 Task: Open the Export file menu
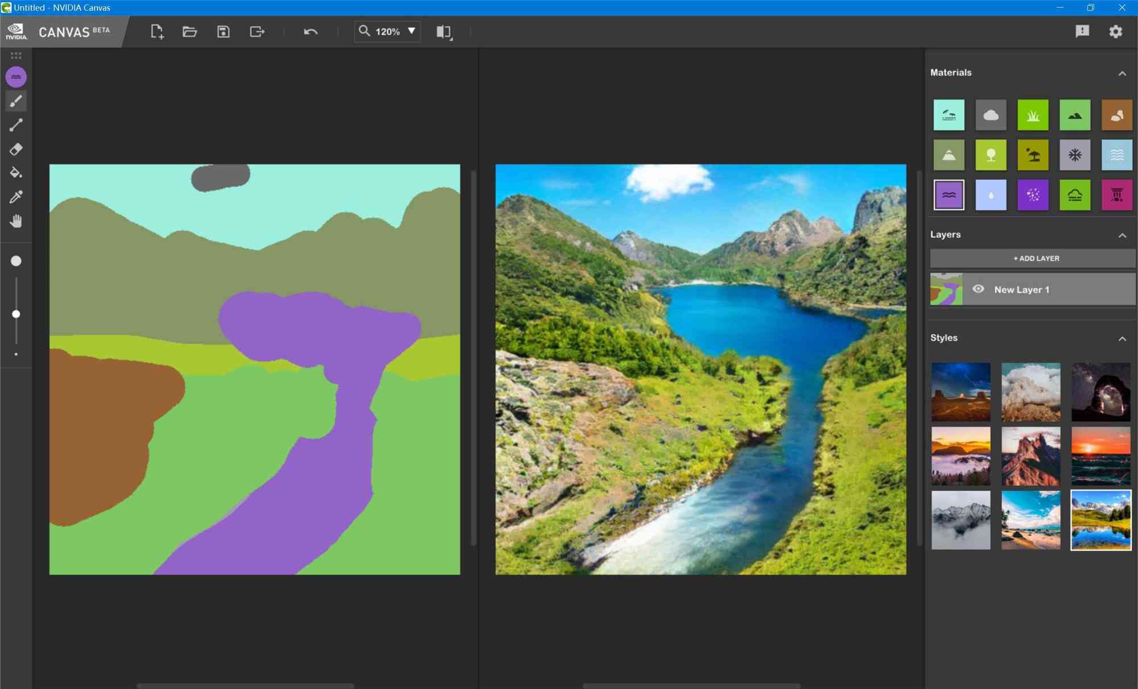tap(257, 31)
